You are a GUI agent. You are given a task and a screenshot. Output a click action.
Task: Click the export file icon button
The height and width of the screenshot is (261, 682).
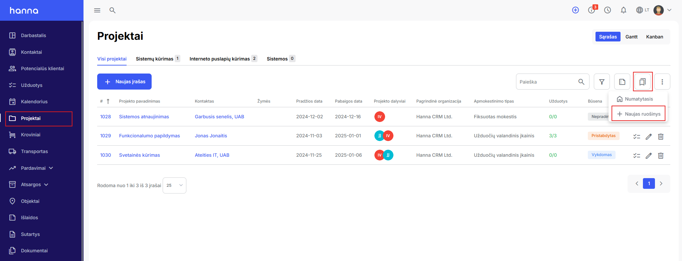click(622, 82)
